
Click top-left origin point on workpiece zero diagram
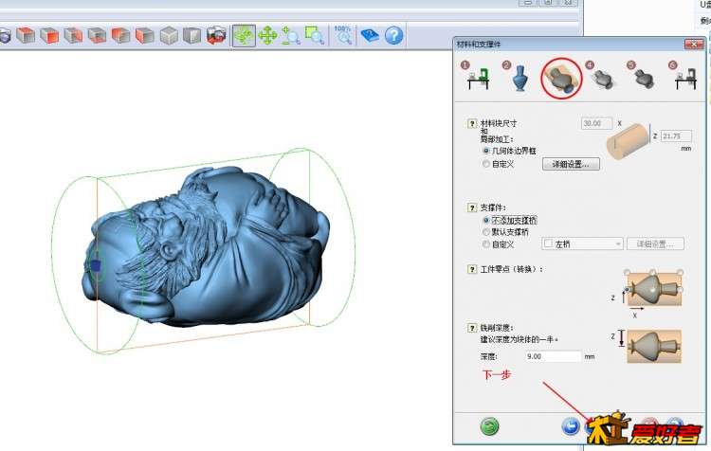tap(627, 271)
